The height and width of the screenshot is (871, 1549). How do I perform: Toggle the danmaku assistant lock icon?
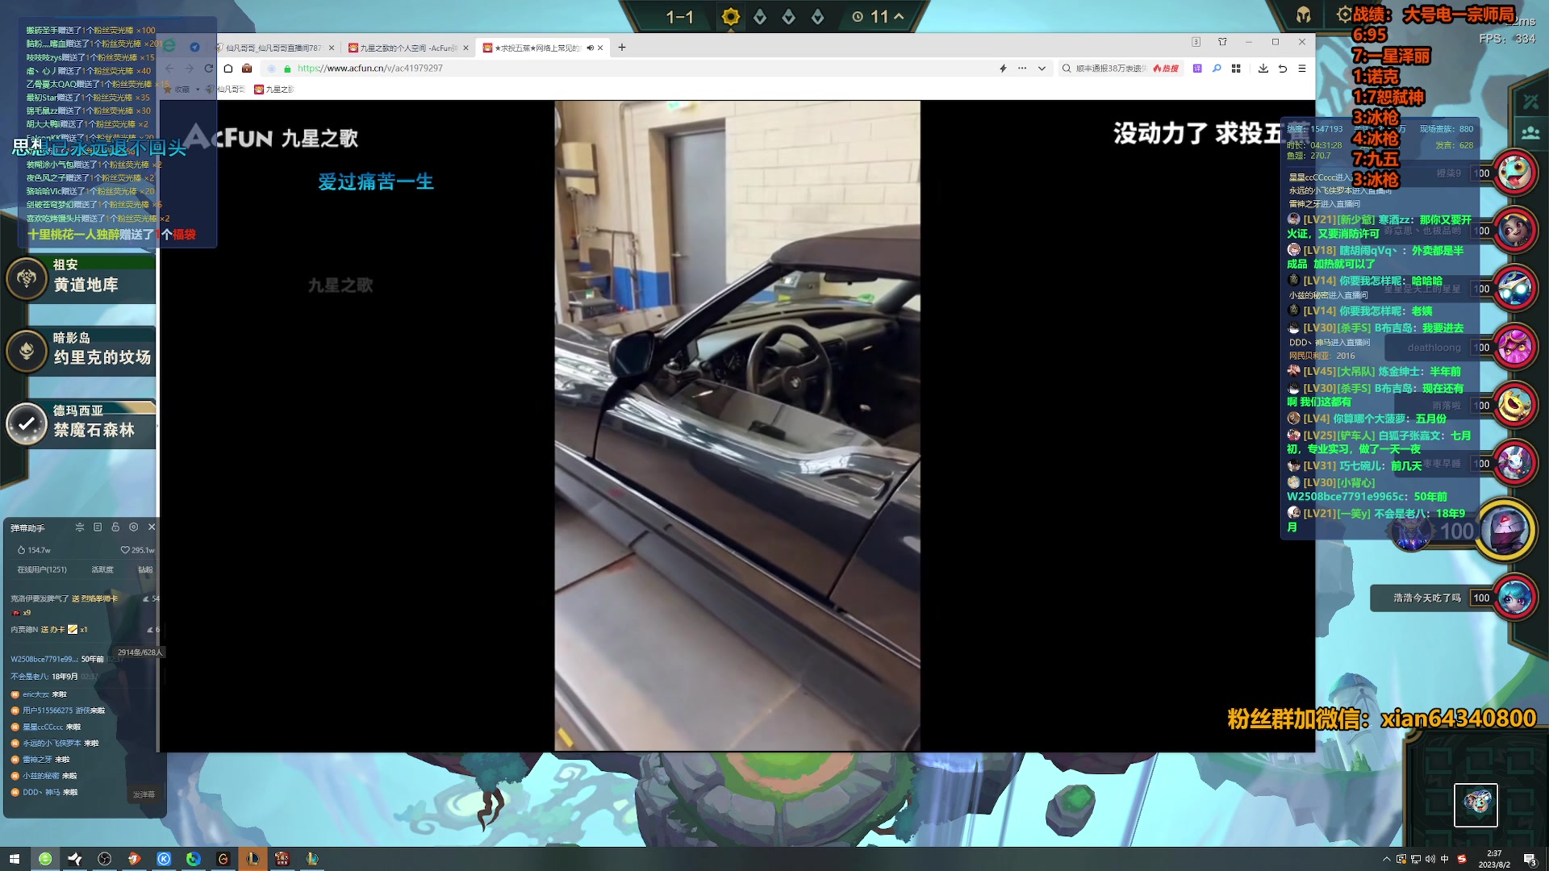[x=115, y=527]
